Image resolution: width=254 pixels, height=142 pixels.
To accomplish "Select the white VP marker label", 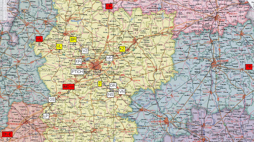I will tap(109, 58).
